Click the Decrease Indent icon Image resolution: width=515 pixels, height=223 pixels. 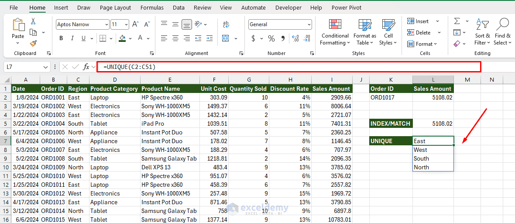coord(199,38)
